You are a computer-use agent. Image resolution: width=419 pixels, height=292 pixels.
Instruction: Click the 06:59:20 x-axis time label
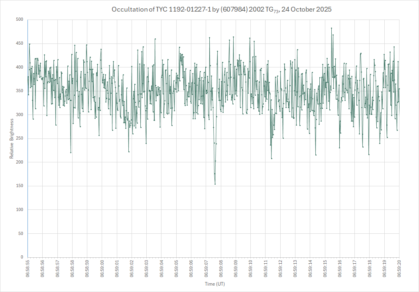click(399, 269)
